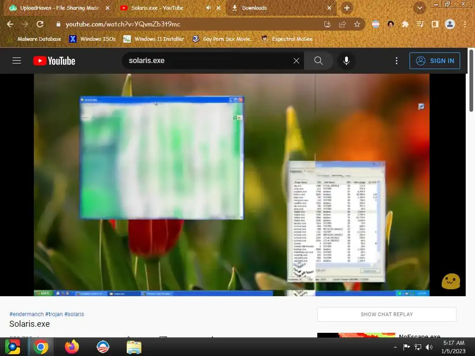The width and height of the screenshot is (475, 356).
Task: Open the media control playlist icon
Action: point(420,24)
